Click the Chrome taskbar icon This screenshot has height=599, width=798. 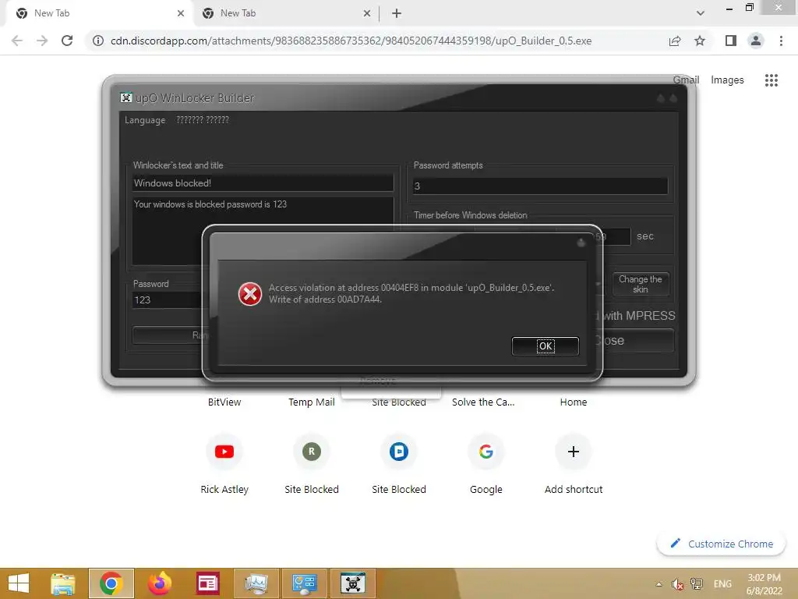(111, 583)
